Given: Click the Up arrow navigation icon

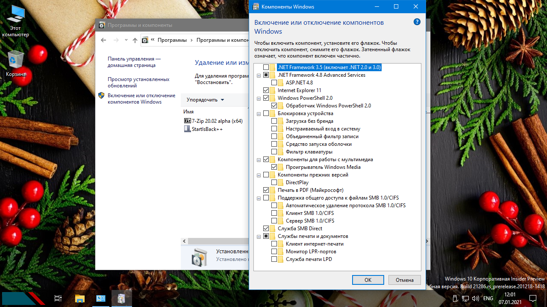Looking at the screenshot, I should [135, 40].
